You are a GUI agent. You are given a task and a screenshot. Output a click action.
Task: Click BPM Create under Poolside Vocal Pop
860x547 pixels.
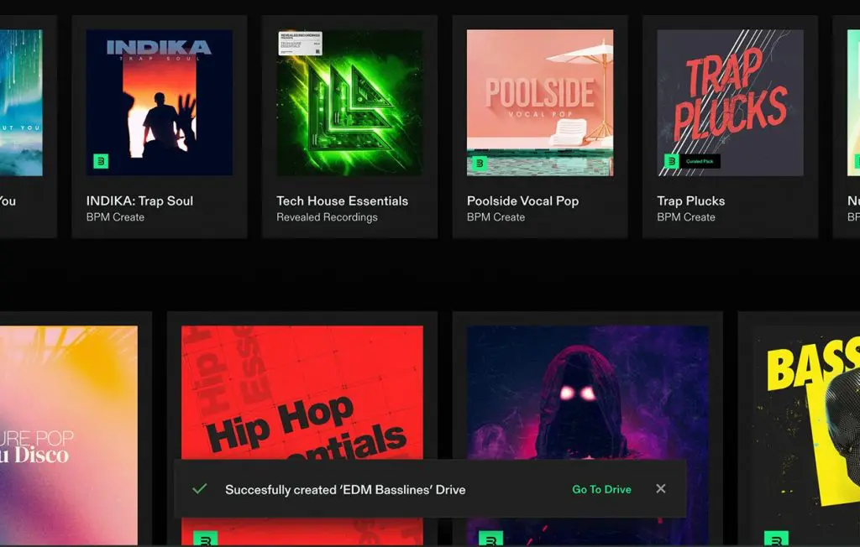(x=496, y=217)
